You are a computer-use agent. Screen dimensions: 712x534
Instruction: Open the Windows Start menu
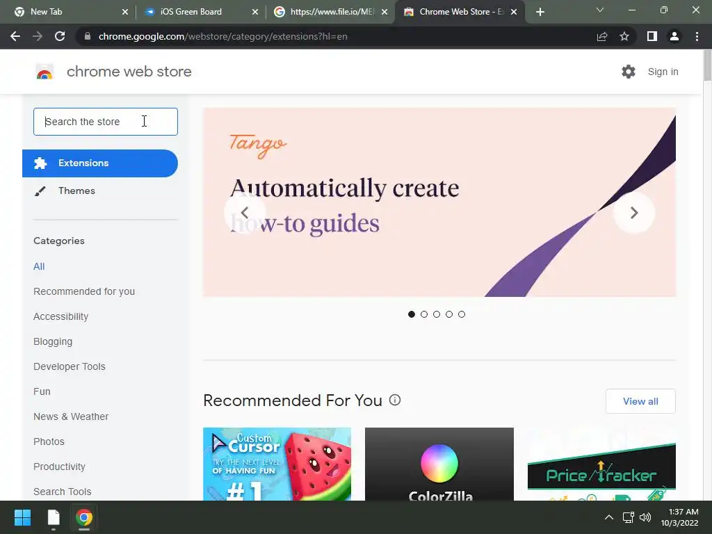click(22, 517)
